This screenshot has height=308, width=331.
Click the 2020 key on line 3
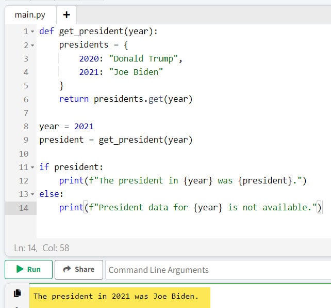pos(89,58)
